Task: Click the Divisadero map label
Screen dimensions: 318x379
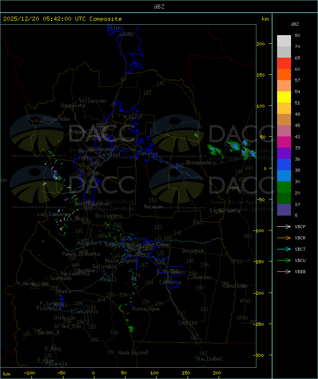Action: coord(109,215)
